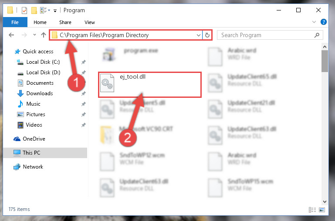This screenshot has height=221, width=335.
Task: Click the Properties quick access icon
Action: pyautogui.click(x=24, y=10)
